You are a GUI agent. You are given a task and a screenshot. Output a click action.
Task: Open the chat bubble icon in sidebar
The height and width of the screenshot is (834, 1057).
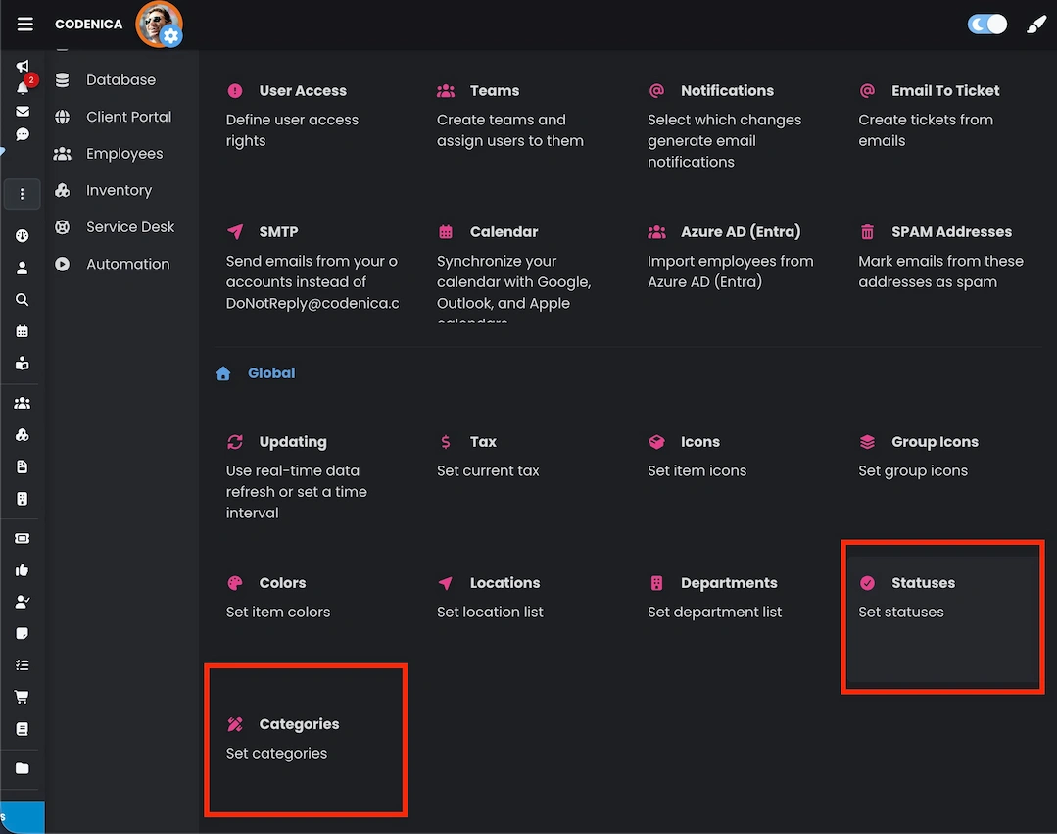click(22, 133)
